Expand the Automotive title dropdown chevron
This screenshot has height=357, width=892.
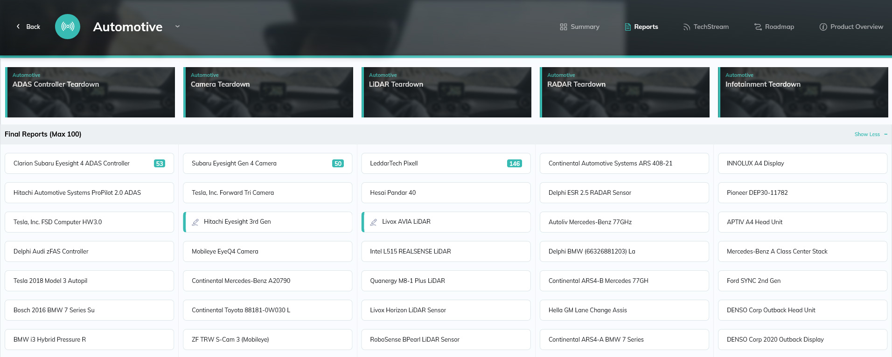pos(177,27)
